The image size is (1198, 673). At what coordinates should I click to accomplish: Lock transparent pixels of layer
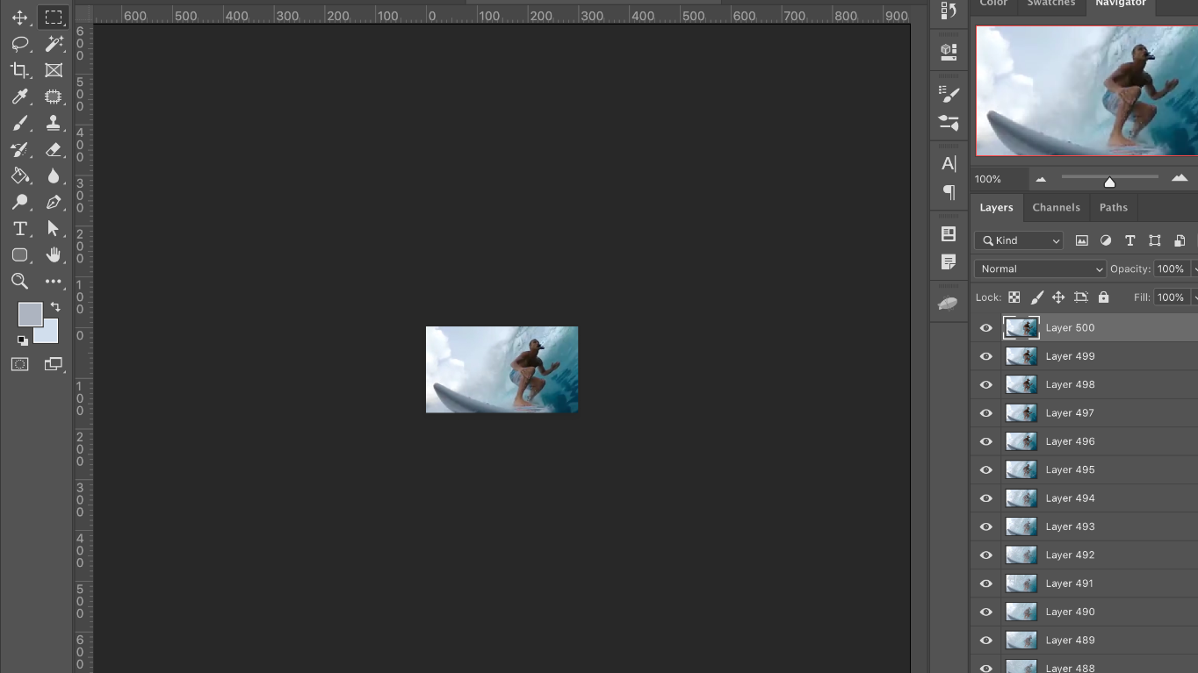pyautogui.click(x=1014, y=297)
